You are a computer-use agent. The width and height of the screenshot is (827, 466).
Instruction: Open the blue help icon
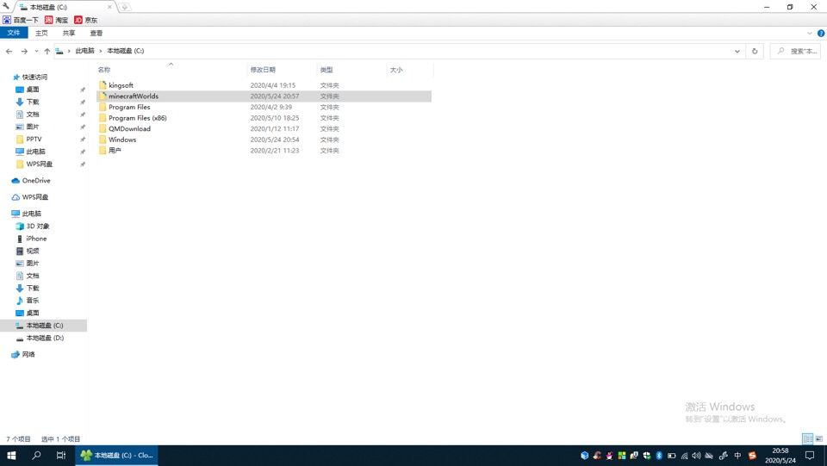click(x=821, y=34)
